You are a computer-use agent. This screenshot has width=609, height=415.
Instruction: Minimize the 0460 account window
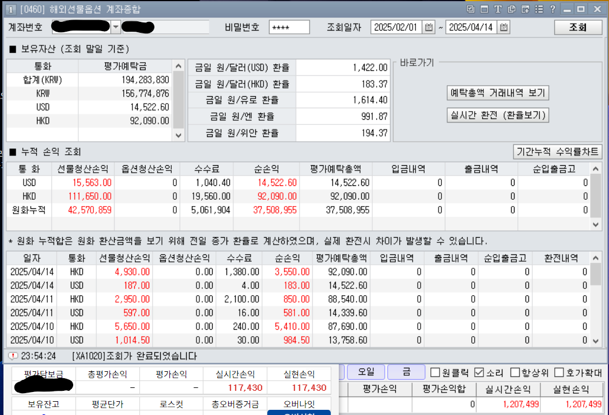pos(567,9)
